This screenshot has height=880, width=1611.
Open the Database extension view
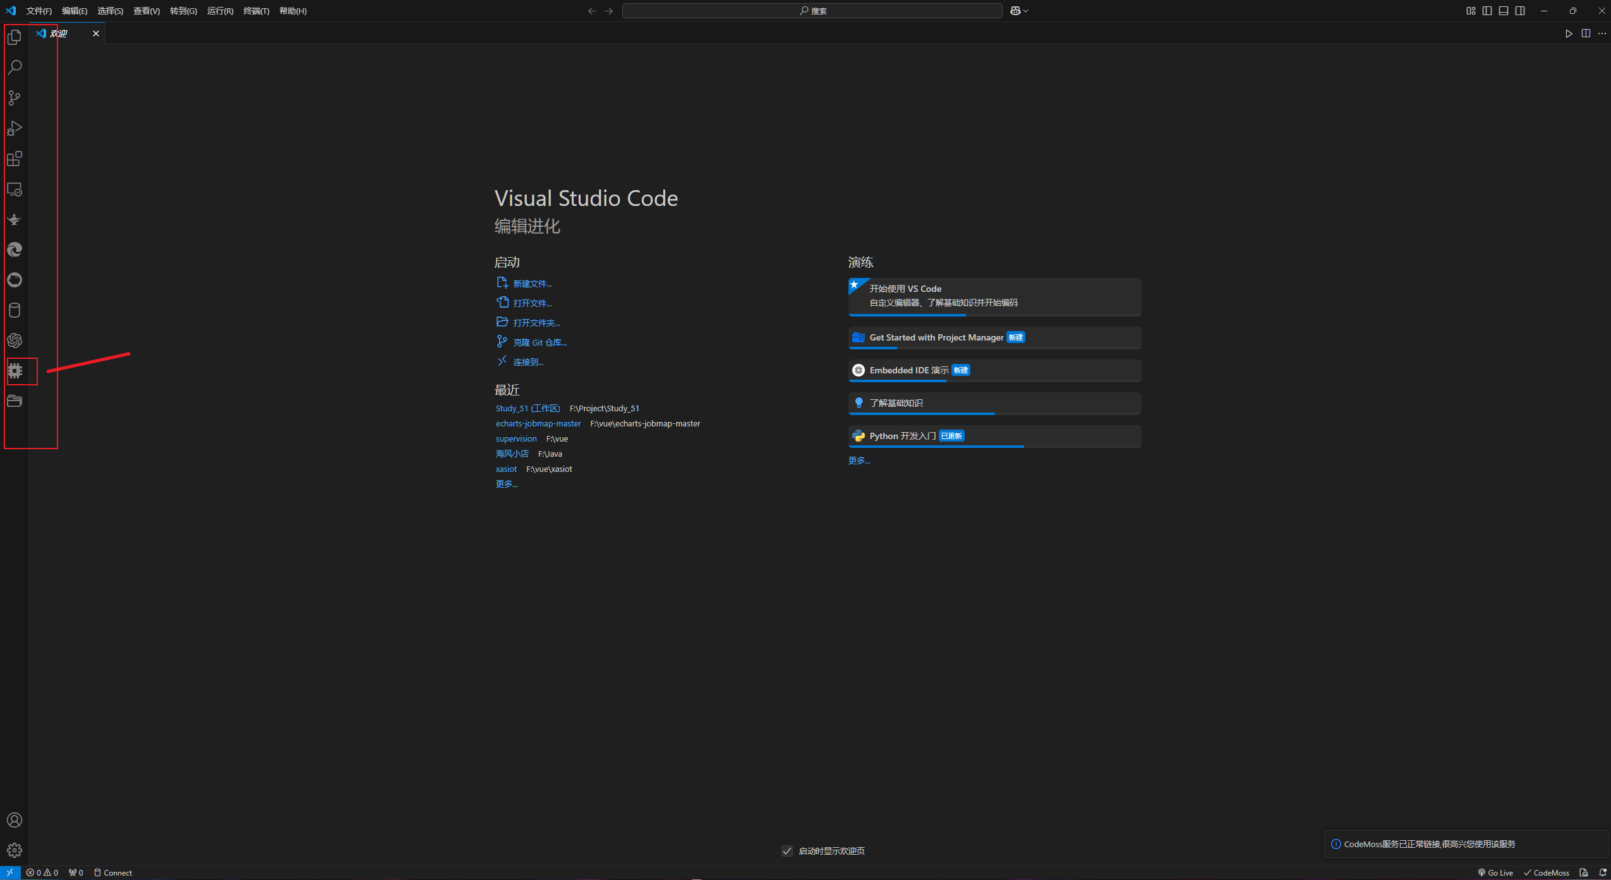click(15, 310)
